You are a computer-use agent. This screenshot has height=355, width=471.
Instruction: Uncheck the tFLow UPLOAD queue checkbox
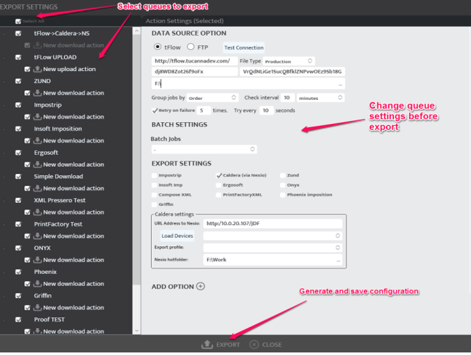[x=19, y=57]
